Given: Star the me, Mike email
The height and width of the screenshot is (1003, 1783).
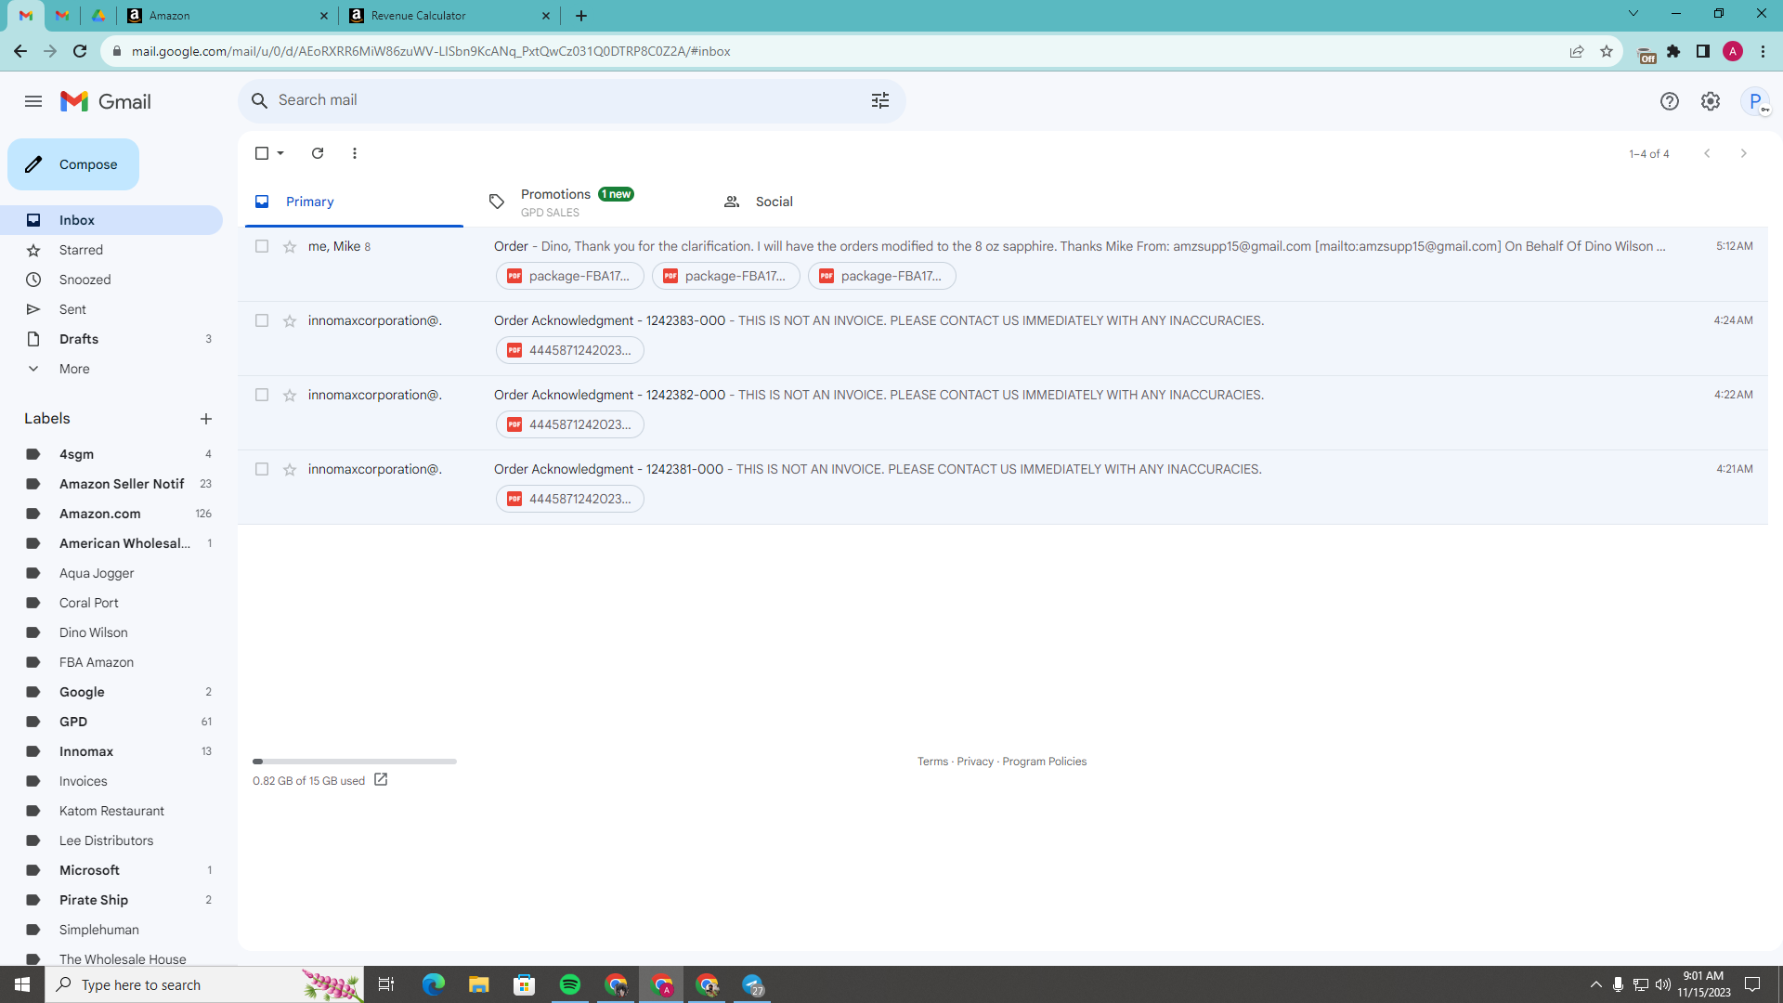Looking at the screenshot, I should tap(290, 246).
